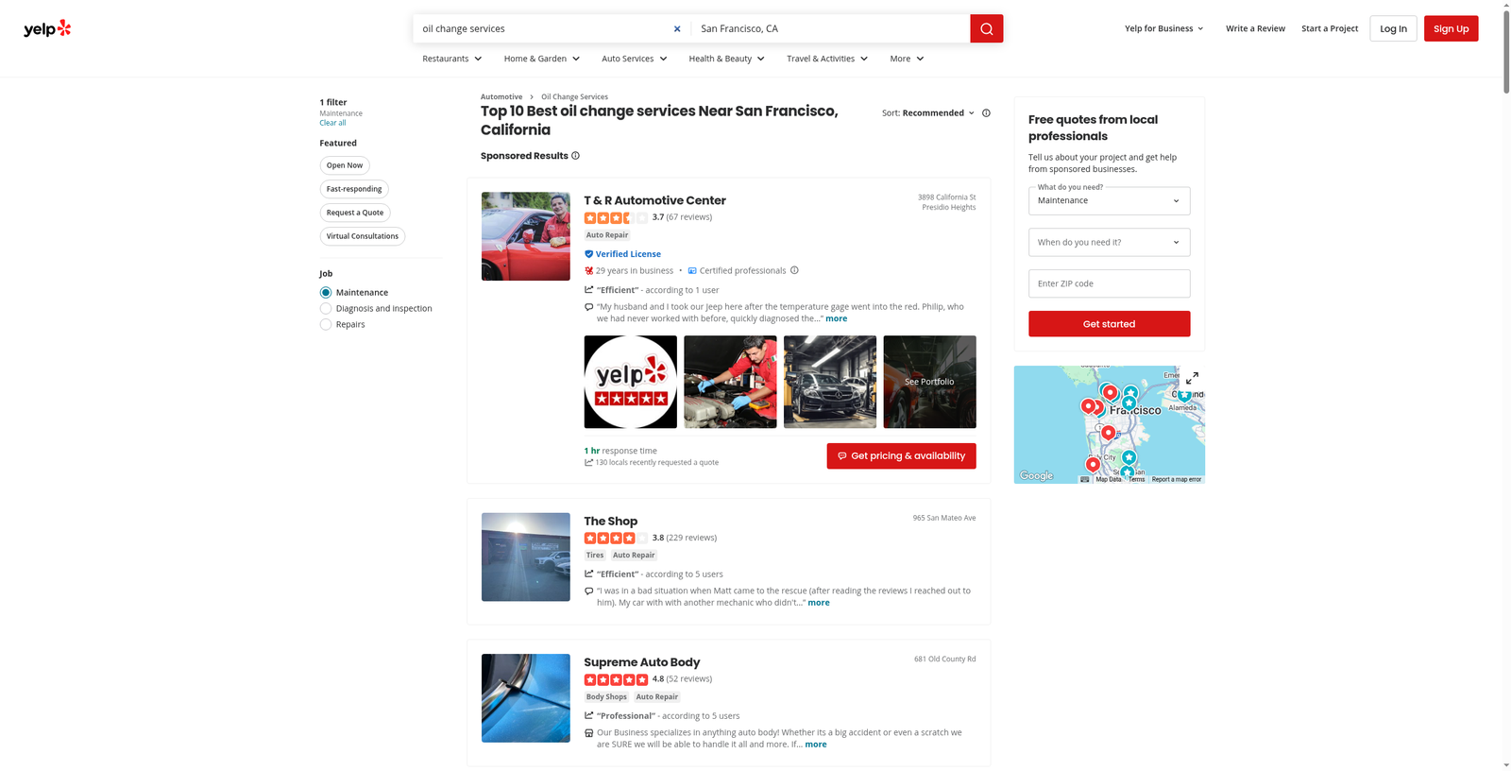The image size is (1511, 771).
Task: Click the red search magnifier button
Action: click(x=986, y=28)
